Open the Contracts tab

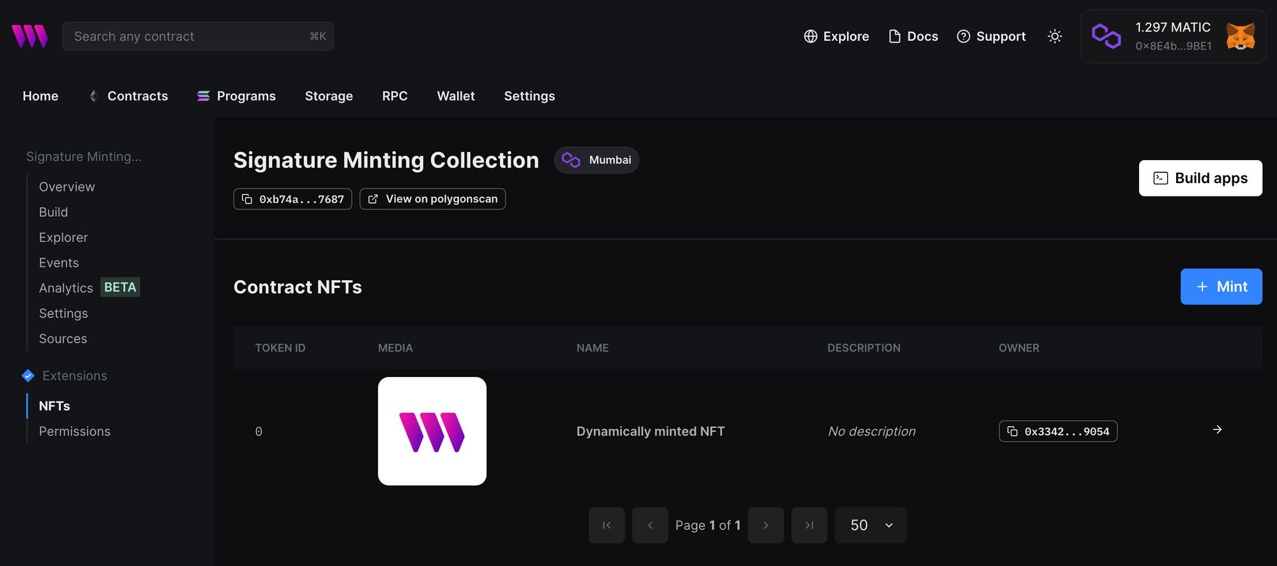[128, 96]
